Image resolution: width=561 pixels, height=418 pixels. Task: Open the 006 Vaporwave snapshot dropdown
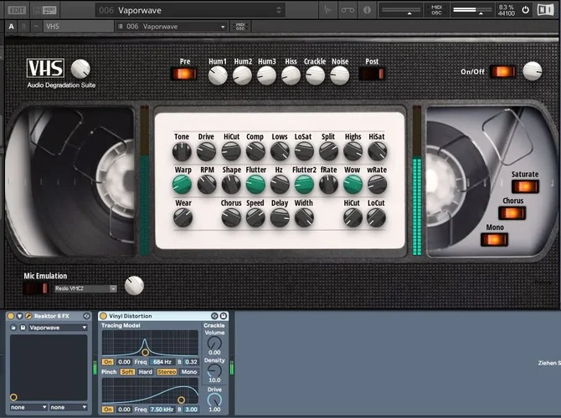[x=172, y=27]
